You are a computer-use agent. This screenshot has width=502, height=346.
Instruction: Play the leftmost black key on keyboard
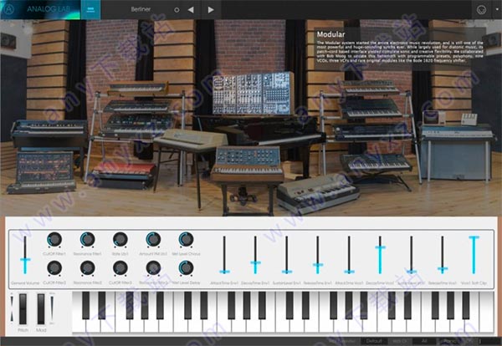85,305
